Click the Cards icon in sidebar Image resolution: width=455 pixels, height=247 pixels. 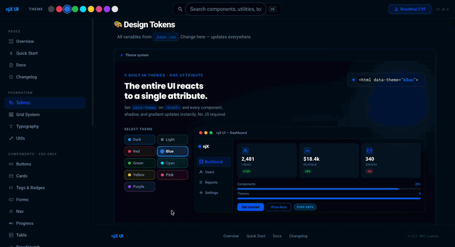click(x=11, y=176)
